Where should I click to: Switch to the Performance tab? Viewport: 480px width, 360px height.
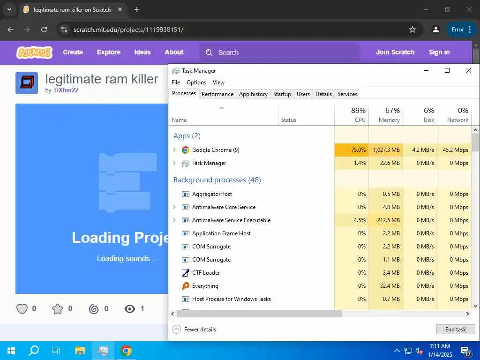[x=217, y=94]
